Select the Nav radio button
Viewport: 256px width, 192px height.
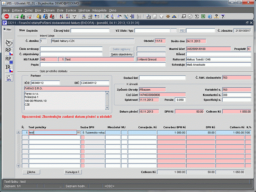[x=4, y=29]
